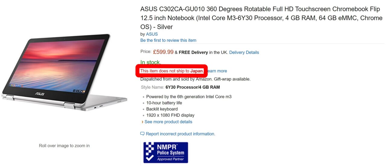
Task: Click the £599.99 price
Action: click(163, 52)
